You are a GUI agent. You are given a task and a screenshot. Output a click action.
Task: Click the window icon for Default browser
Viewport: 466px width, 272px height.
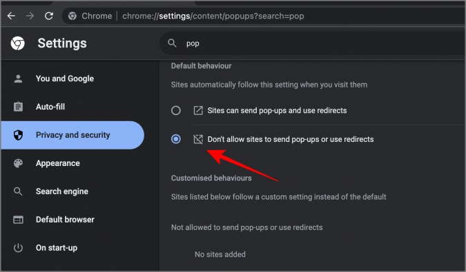[18, 220]
